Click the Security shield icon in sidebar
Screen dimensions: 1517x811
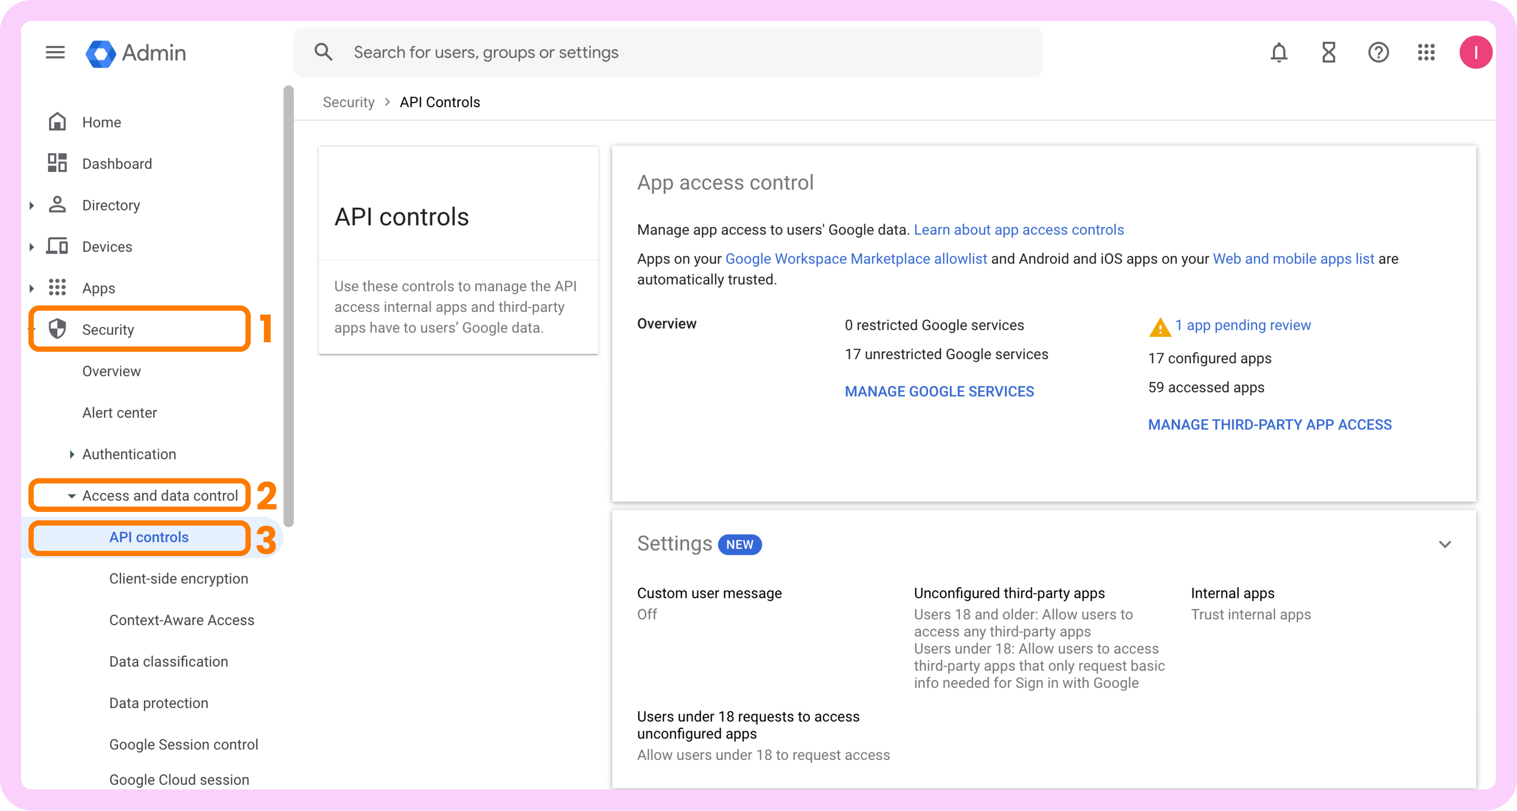click(57, 329)
